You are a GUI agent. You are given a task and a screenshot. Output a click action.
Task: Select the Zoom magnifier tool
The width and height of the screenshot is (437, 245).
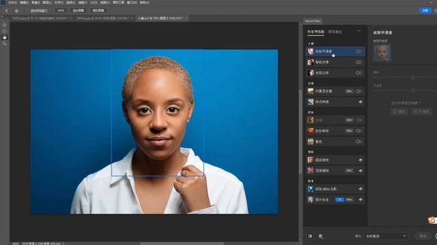coord(5,44)
